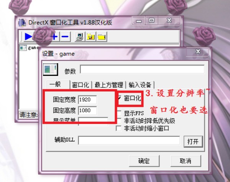
Task: Click the blue Run play icon
Action: pos(28,36)
